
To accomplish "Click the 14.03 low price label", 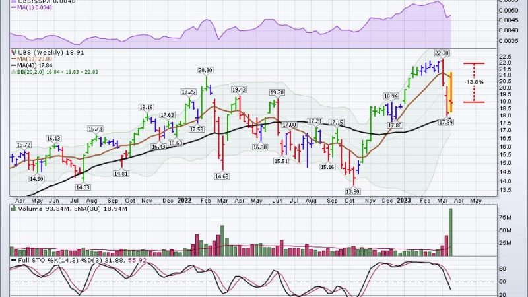I will point(83,187).
